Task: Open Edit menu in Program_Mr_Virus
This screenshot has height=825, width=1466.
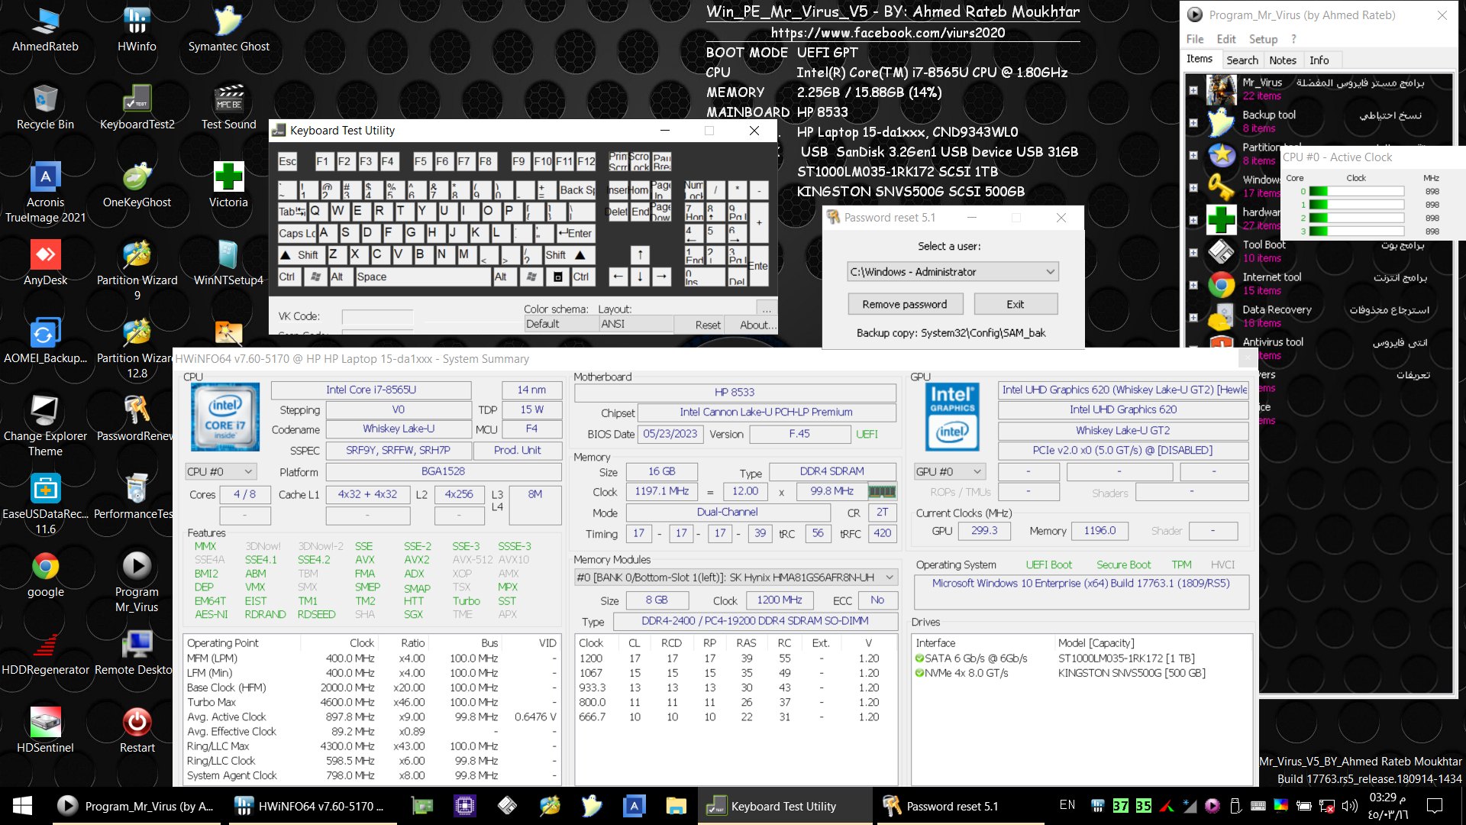Action: pos(1225,39)
